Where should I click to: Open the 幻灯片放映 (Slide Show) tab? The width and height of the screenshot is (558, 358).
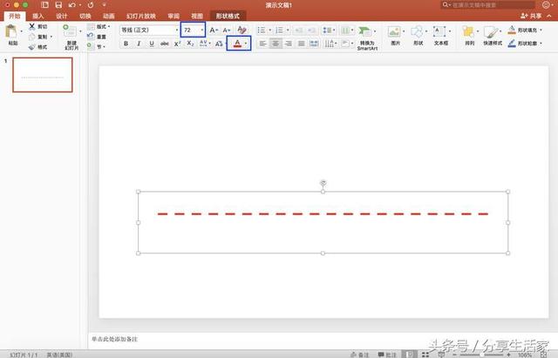pos(139,16)
